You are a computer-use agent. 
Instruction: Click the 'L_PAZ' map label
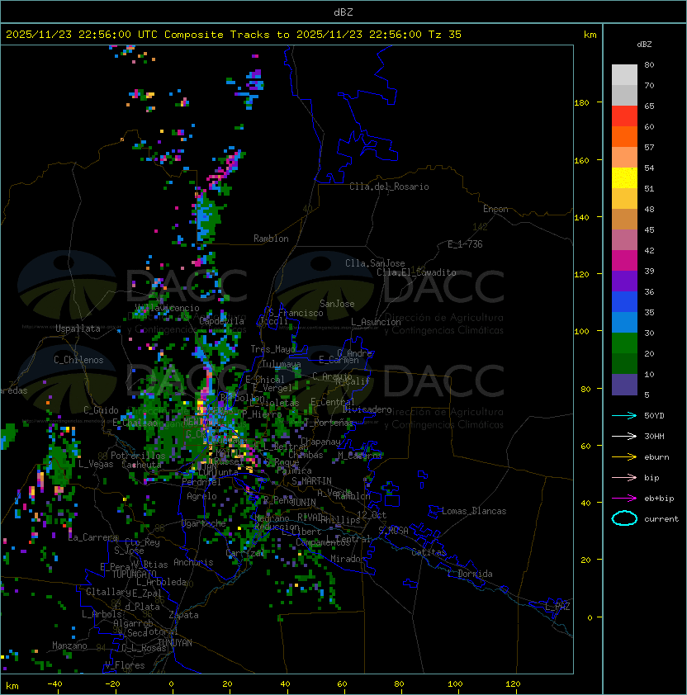click(557, 607)
